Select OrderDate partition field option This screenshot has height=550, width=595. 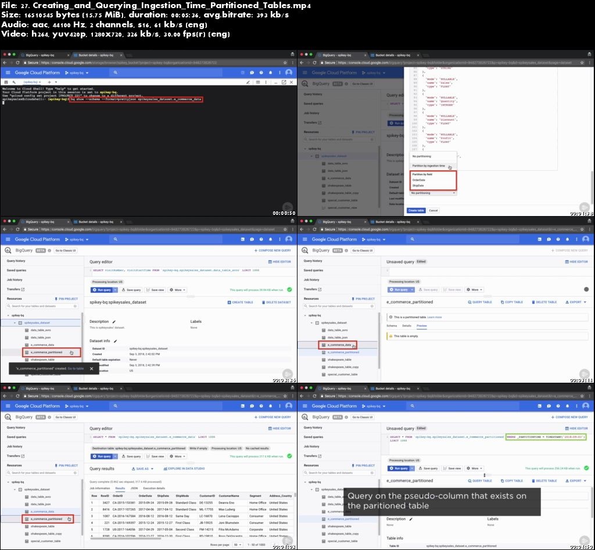(419, 180)
